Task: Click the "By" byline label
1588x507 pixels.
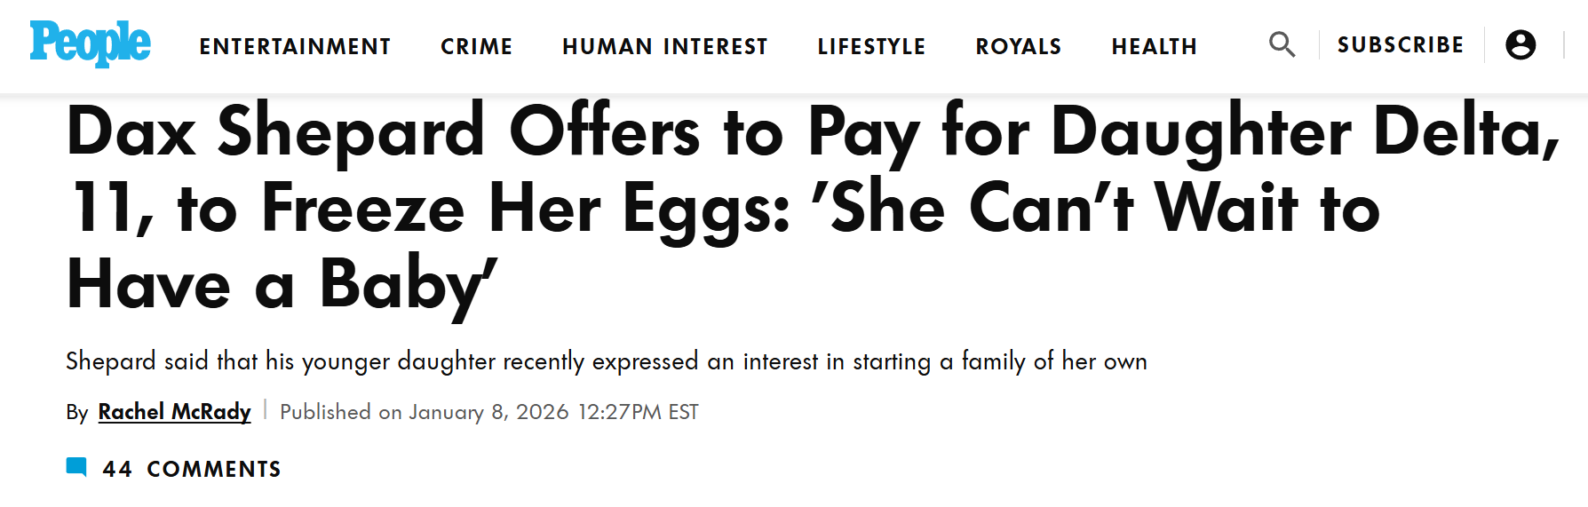Action: point(77,413)
